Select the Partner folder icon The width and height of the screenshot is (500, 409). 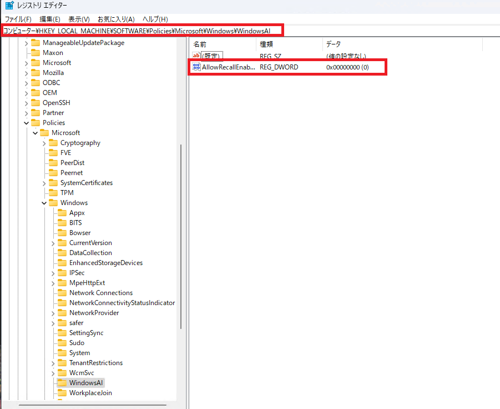tap(36, 113)
